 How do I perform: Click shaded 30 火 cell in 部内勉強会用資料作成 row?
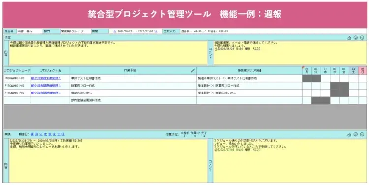click(x=316, y=100)
